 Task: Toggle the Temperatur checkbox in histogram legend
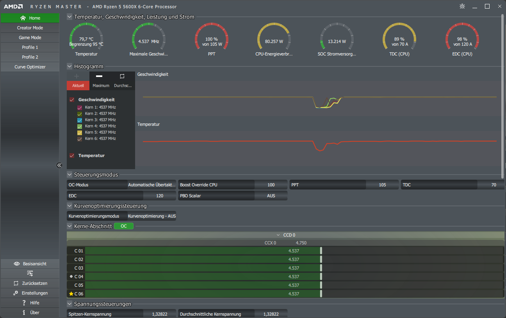pyautogui.click(x=72, y=155)
